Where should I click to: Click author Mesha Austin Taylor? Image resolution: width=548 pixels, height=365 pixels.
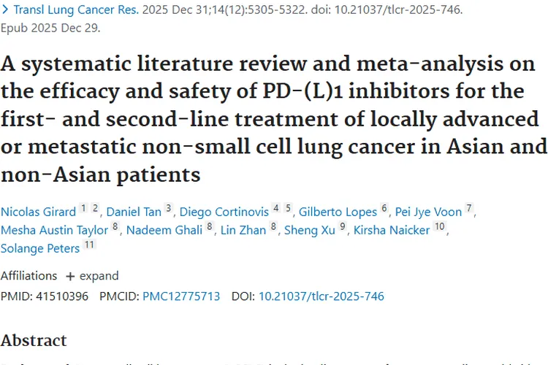point(54,231)
